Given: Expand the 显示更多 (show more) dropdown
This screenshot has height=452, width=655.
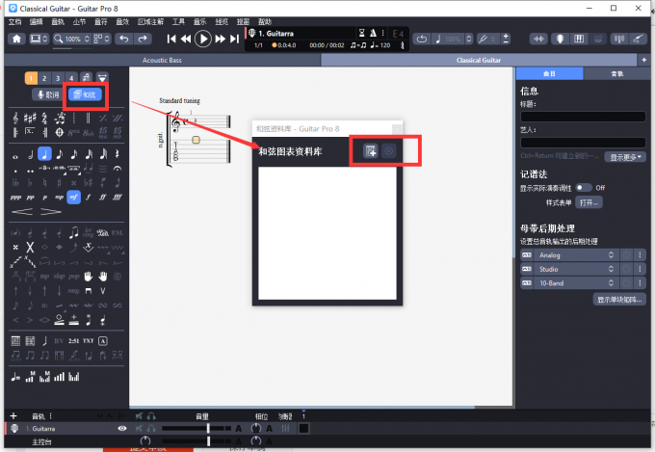Looking at the screenshot, I should 626,156.
